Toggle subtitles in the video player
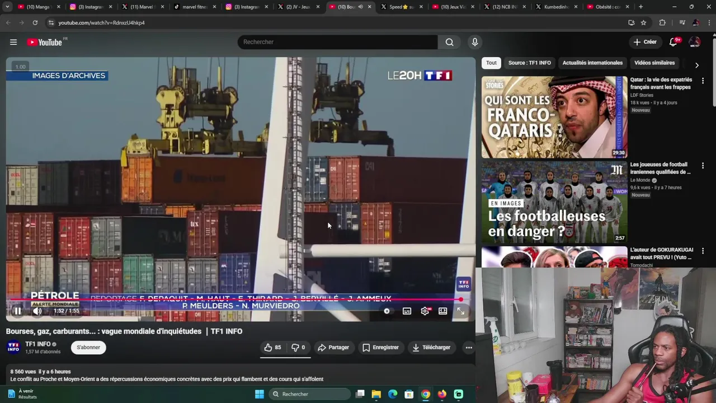The height and width of the screenshot is (403, 716). click(407, 311)
